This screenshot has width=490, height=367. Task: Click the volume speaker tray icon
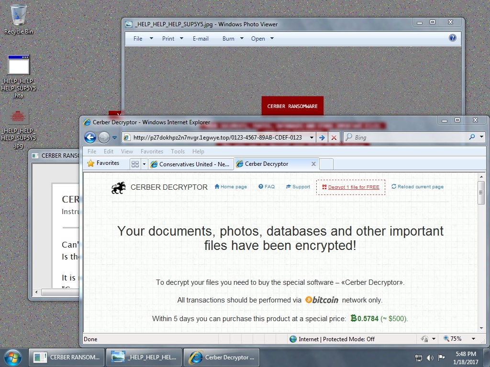pos(430,358)
